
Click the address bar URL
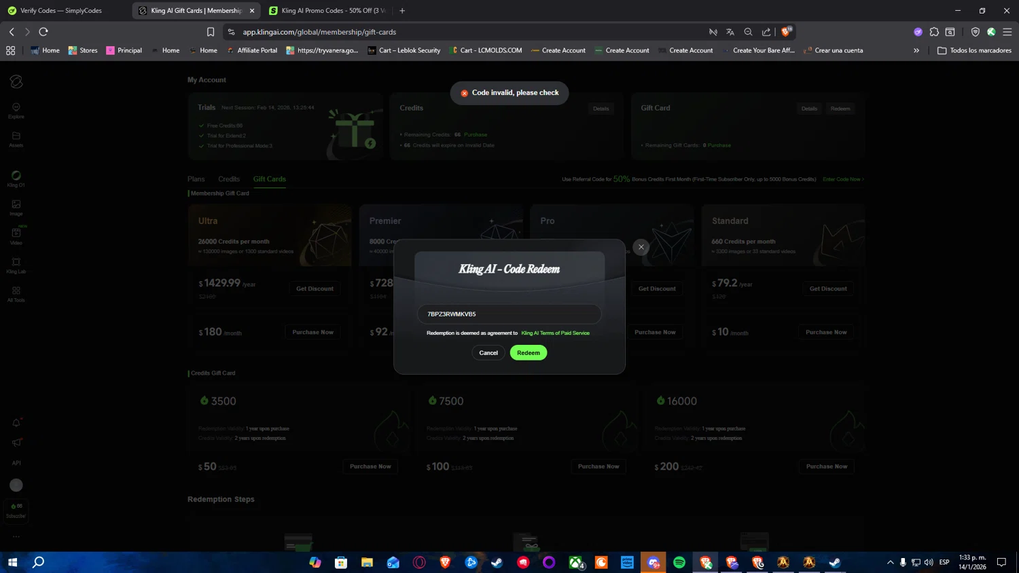point(319,32)
